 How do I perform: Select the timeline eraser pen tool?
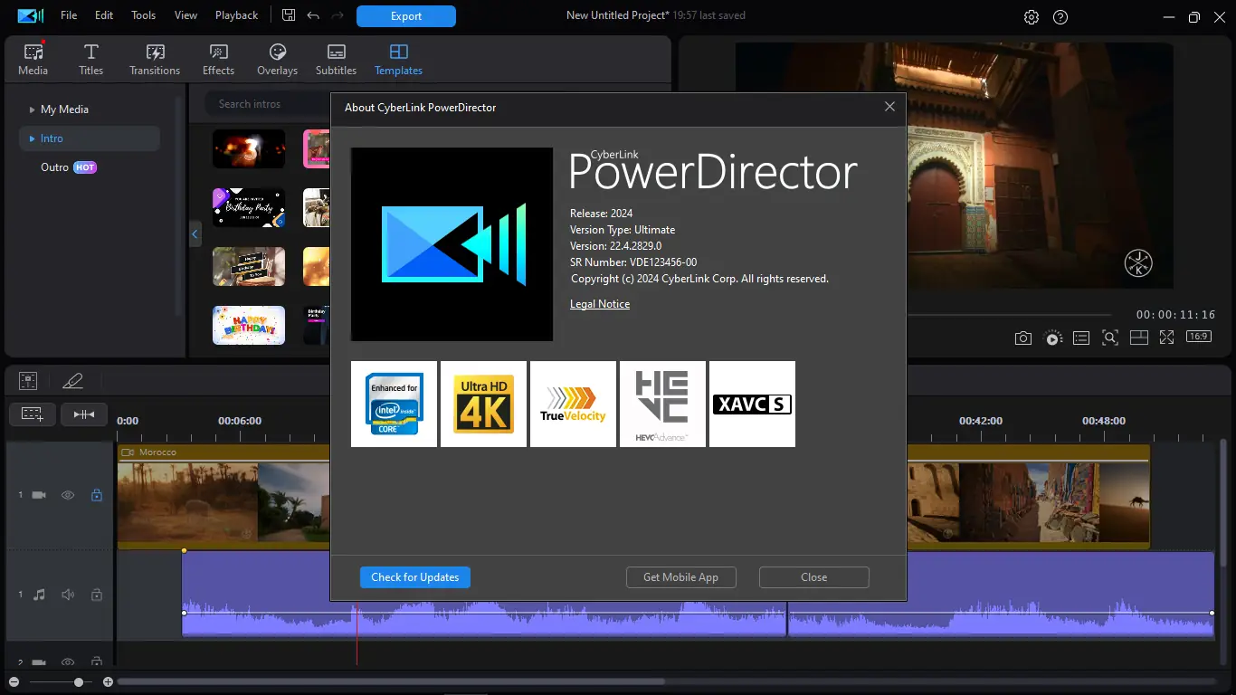point(72,381)
